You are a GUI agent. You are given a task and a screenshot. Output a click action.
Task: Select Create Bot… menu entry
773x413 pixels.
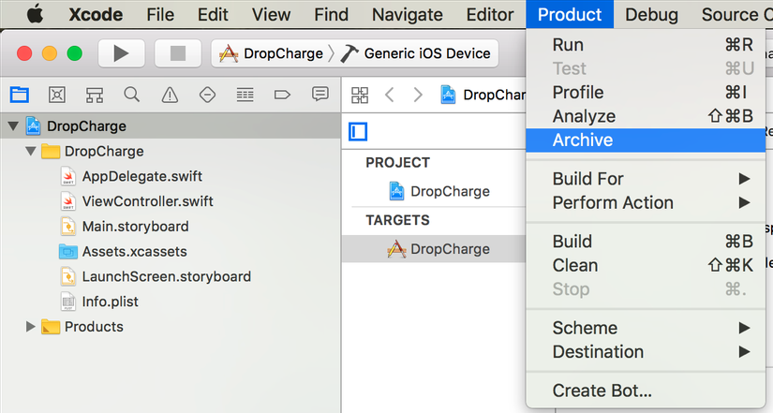602,391
